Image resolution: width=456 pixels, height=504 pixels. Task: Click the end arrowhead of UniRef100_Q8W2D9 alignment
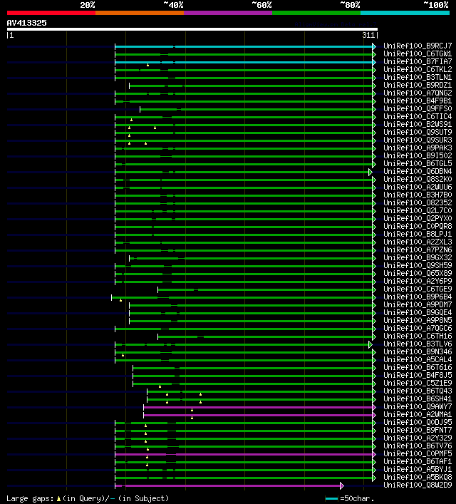pyautogui.click(x=342, y=485)
